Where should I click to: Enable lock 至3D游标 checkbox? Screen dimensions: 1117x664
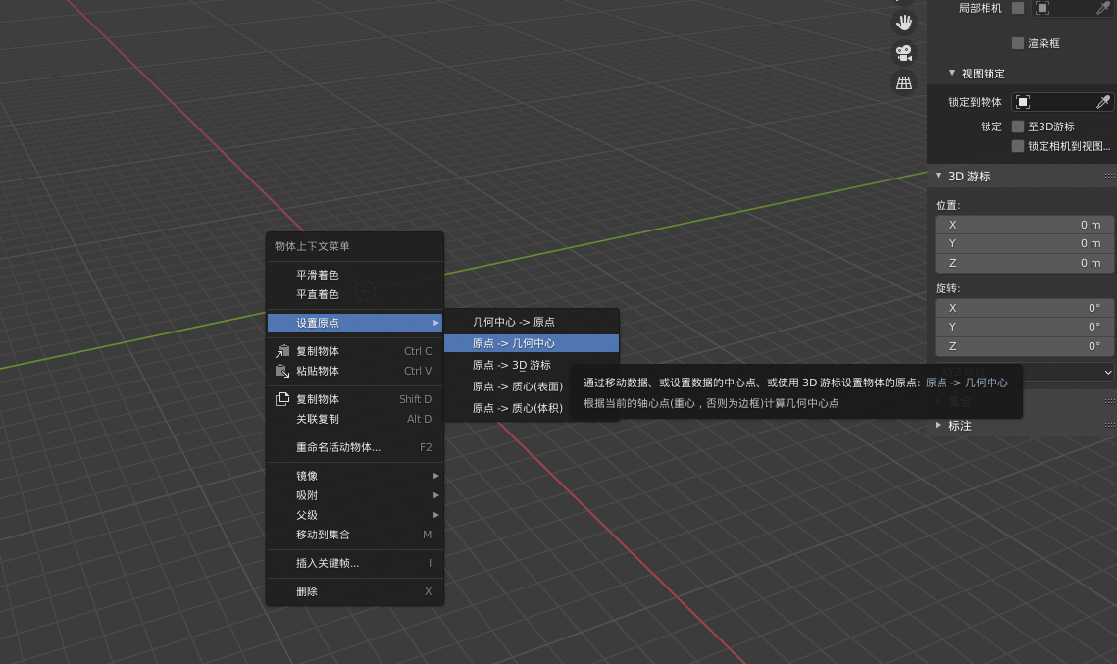[x=1018, y=127]
